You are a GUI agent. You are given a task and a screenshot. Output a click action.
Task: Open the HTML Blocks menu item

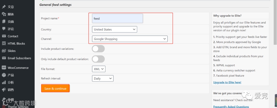(16, 44)
